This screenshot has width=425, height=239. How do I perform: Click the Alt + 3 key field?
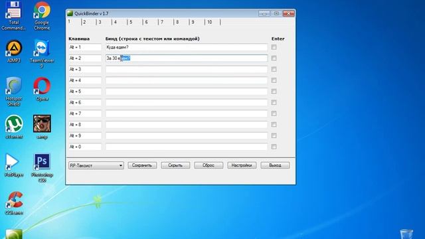85,69
